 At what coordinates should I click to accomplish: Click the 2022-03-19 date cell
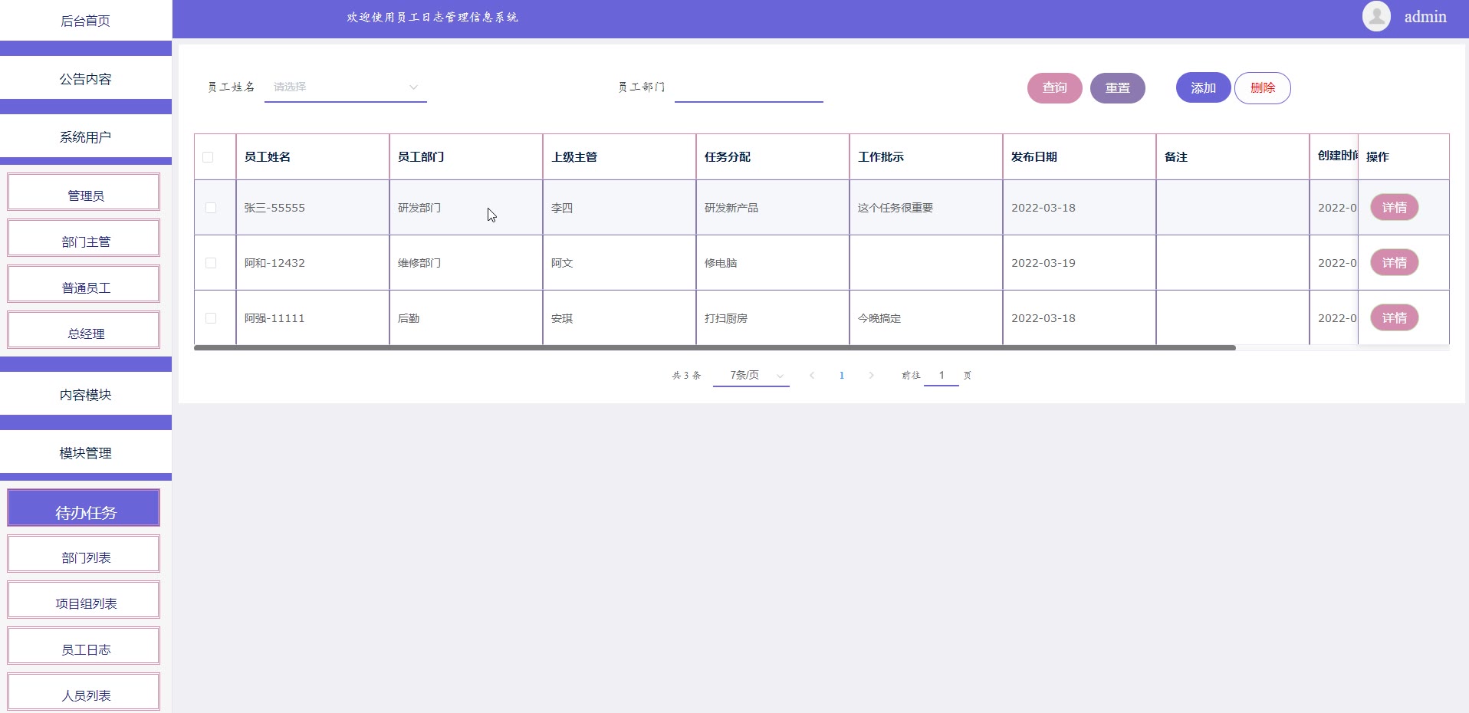click(x=1080, y=263)
